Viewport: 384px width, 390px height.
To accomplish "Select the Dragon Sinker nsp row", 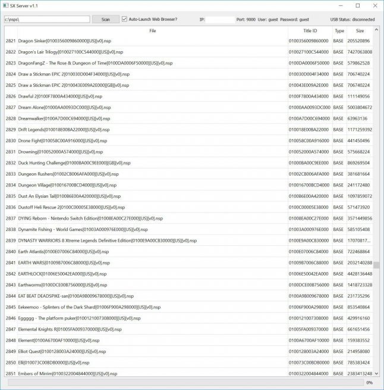I will 64,41.
